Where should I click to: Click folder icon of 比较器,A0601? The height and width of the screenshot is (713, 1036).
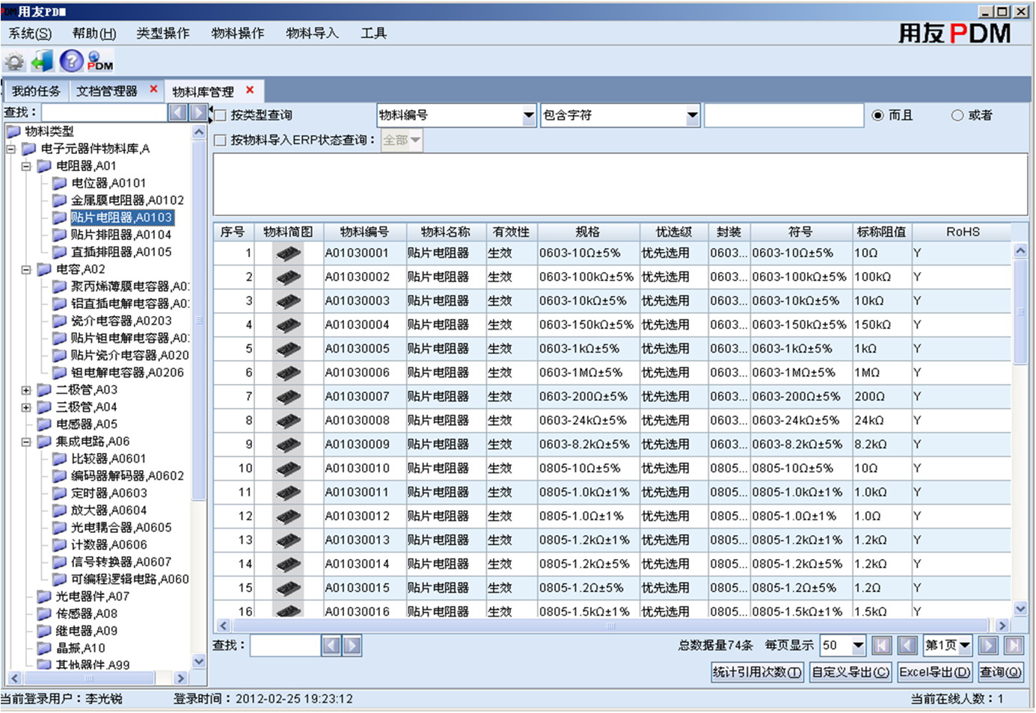(x=60, y=458)
